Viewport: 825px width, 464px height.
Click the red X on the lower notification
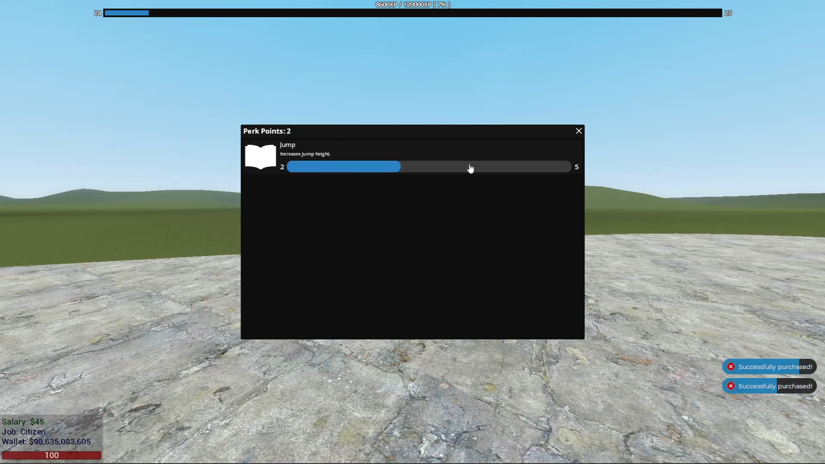(731, 386)
